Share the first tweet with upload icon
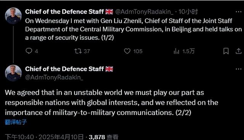The image size is (244, 140). click(x=238, y=51)
